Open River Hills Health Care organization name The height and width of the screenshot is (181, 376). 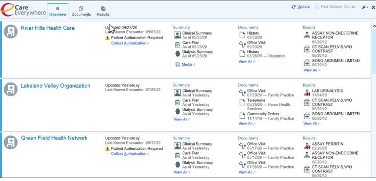pos(48,28)
